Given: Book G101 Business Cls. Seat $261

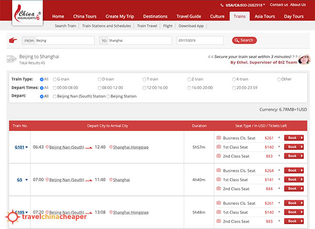Looking at the screenshot, I should click(x=294, y=138).
